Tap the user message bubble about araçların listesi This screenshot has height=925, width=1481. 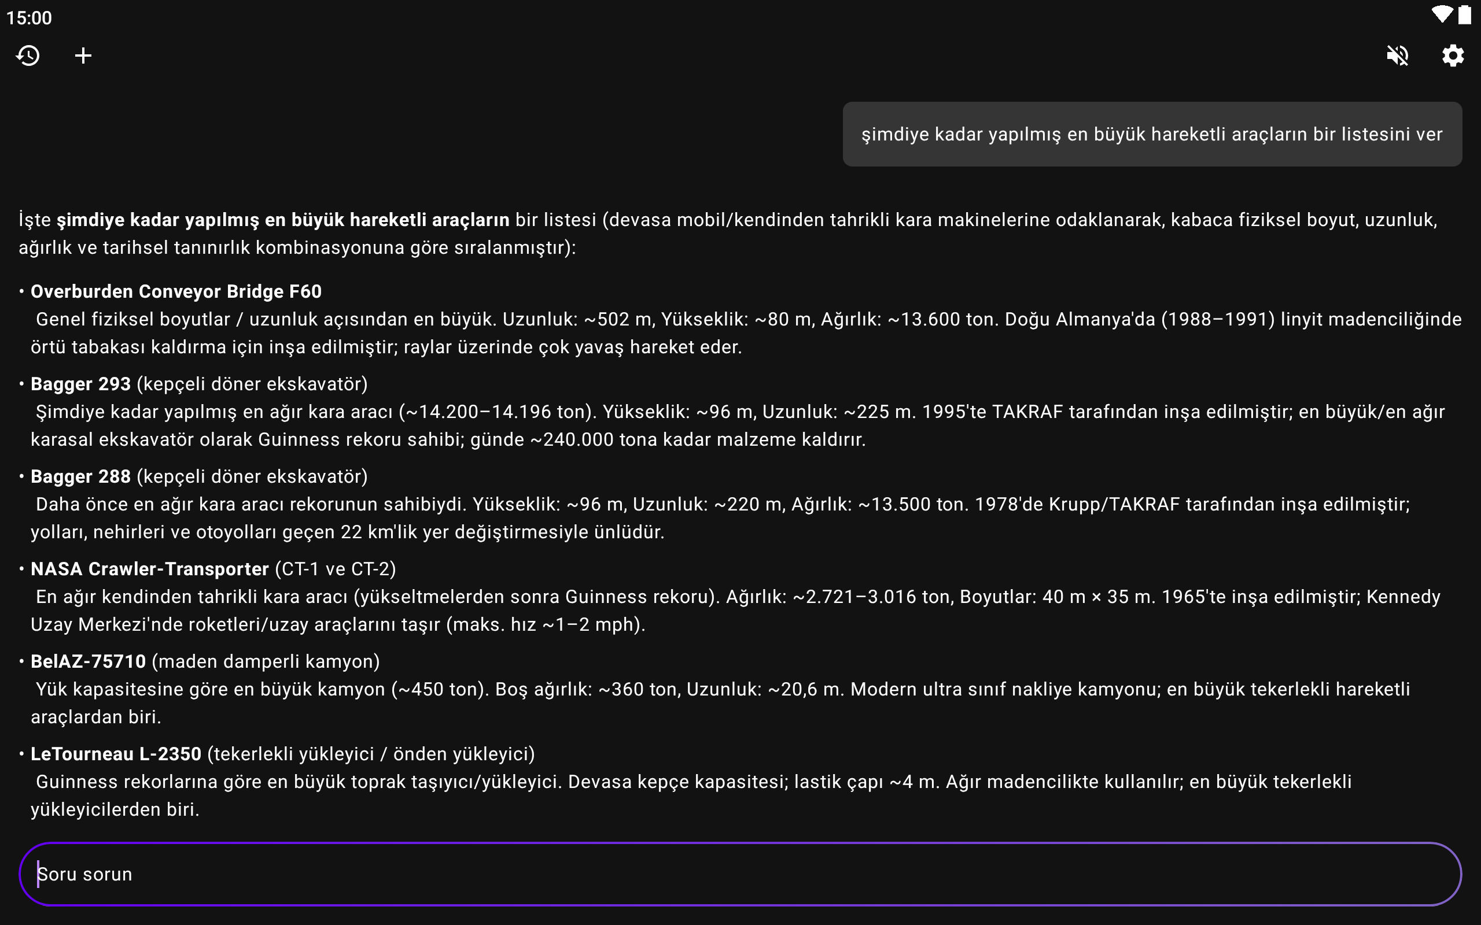tap(1152, 134)
